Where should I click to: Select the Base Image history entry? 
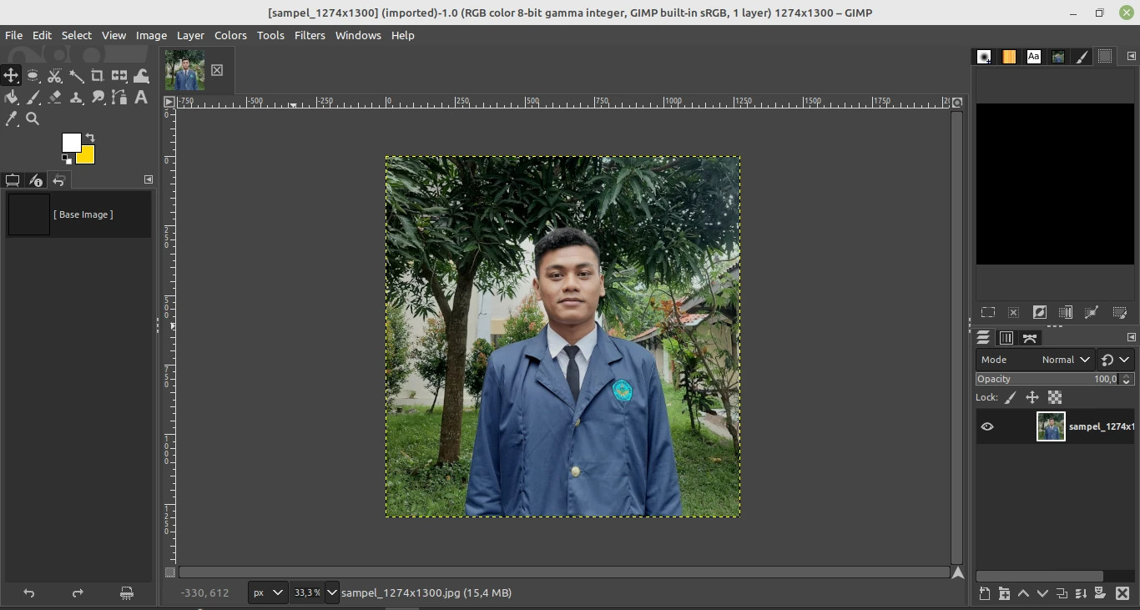click(78, 214)
